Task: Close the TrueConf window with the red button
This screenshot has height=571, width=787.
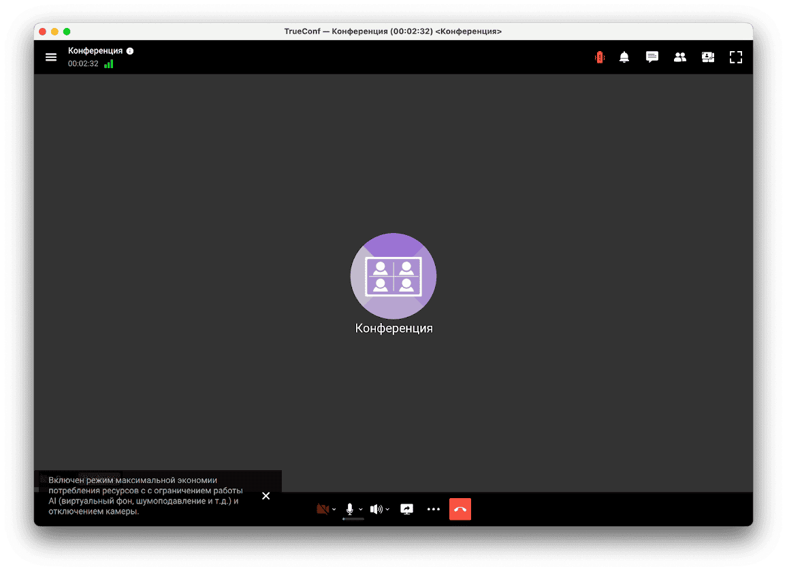Action: click(x=43, y=31)
